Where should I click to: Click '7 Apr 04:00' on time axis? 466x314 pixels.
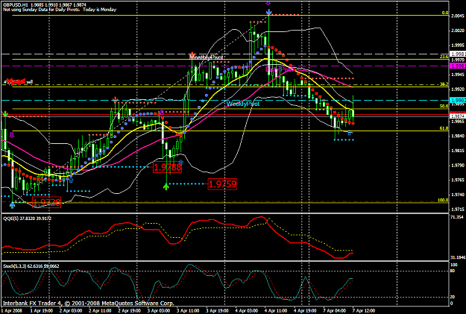click(335, 311)
